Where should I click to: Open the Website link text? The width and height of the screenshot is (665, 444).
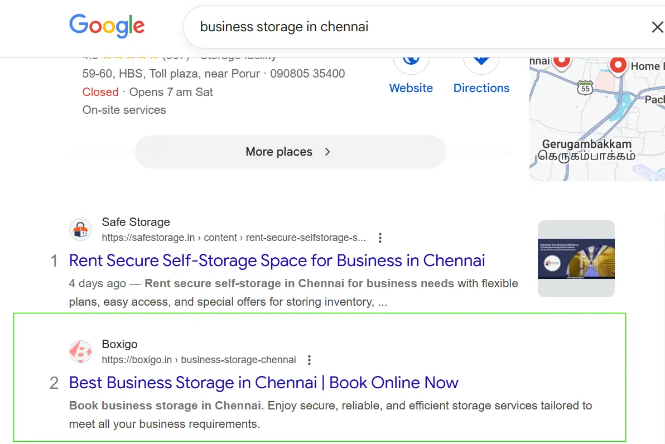tap(411, 88)
